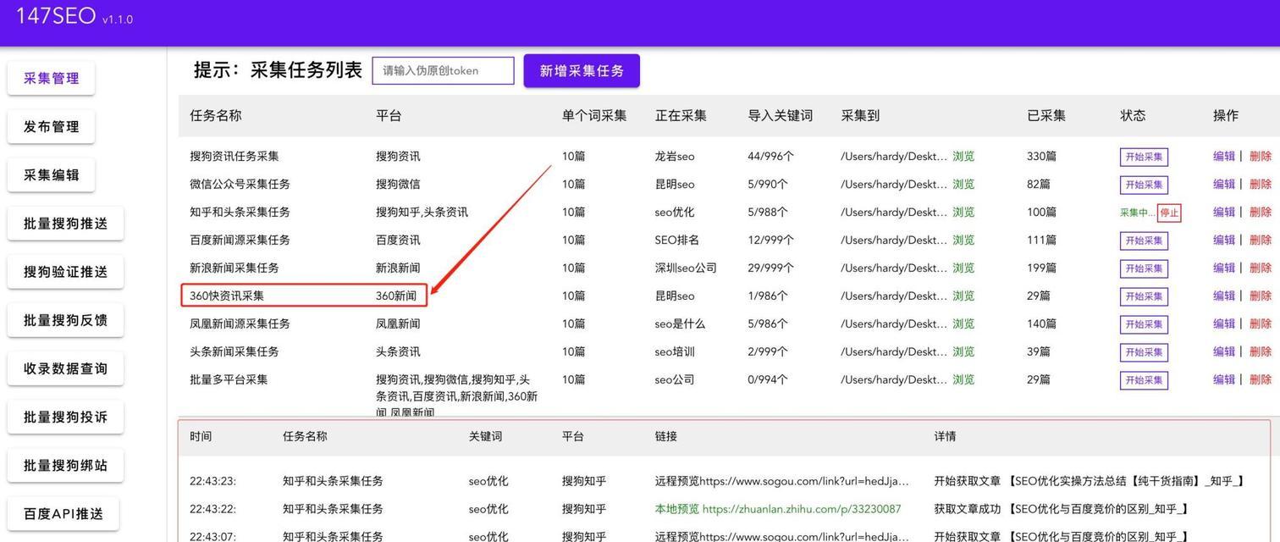The height and width of the screenshot is (542, 1280).
Task: Select the 深圳seo公司 keyword cell
Action: pos(686,268)
